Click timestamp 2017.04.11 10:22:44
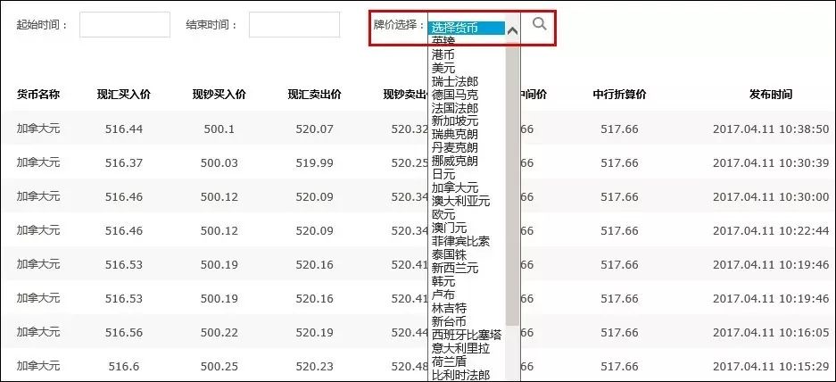Image resolution: width=836 pixels, height=382 pixels. click(x=771, y=230)
